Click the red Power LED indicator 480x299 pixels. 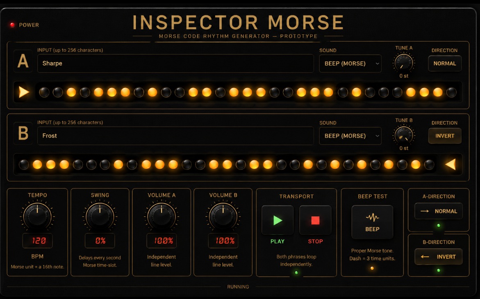point(12,25)
